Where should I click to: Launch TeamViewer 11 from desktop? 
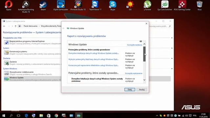pos(95,6)
